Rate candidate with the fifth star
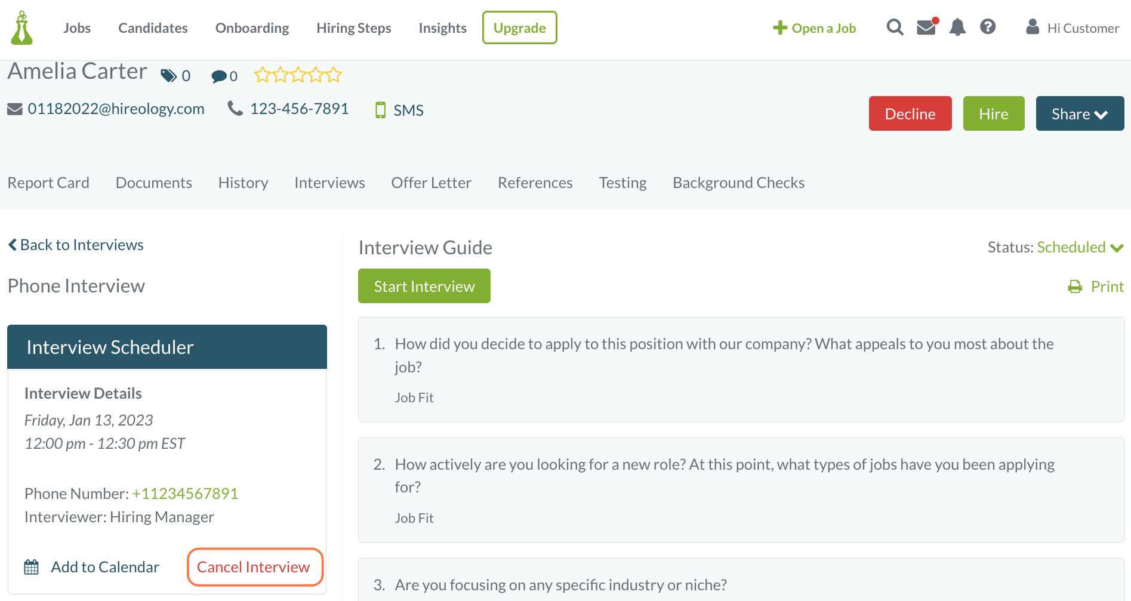This screenshot has width=1131, height=601. (334, 75)
